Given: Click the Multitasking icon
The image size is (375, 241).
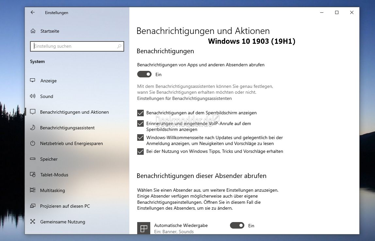Looking at the screenshot, I should tap(33, 190).
